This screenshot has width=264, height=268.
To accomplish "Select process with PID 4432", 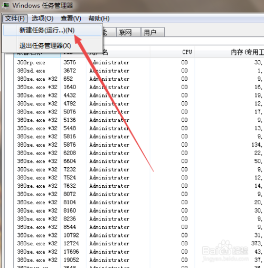I will pyautogui.click(x=139, y=95).
